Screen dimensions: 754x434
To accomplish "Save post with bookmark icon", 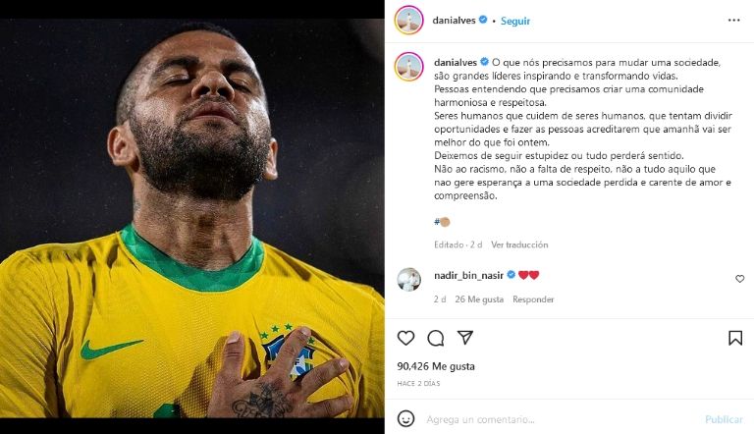I will pyautogui.click(x=735, y=338).
